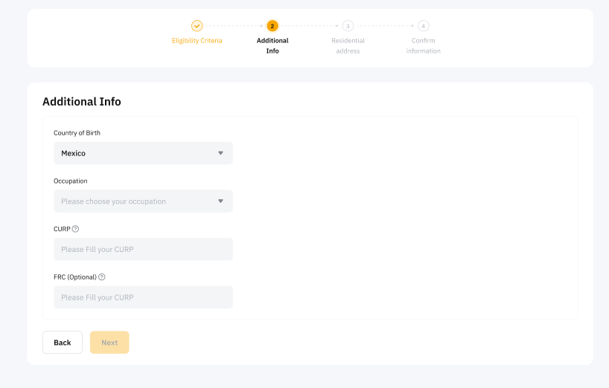The width and height of the screenshot is (609, 388).
Task: Select the 'Please choose your occupation' box
Action: tap(143, 201)
